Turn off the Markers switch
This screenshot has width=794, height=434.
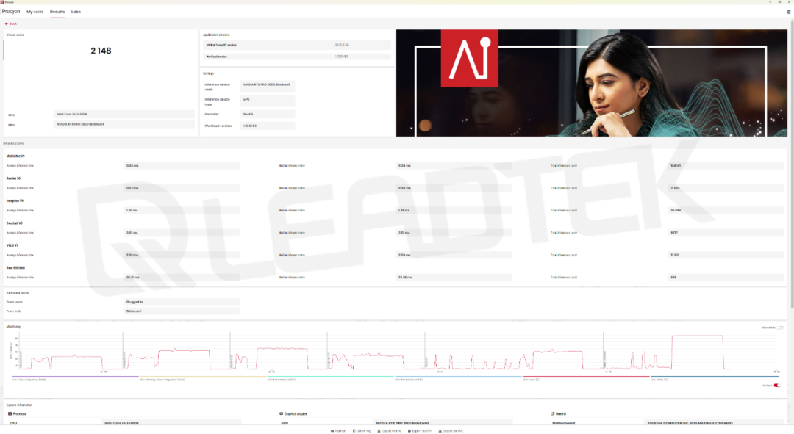coord(777,386)
